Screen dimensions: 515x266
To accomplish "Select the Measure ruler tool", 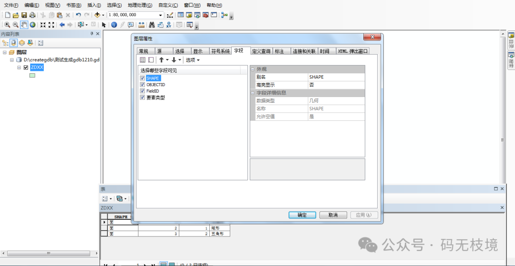I will (x=142, y=25).
